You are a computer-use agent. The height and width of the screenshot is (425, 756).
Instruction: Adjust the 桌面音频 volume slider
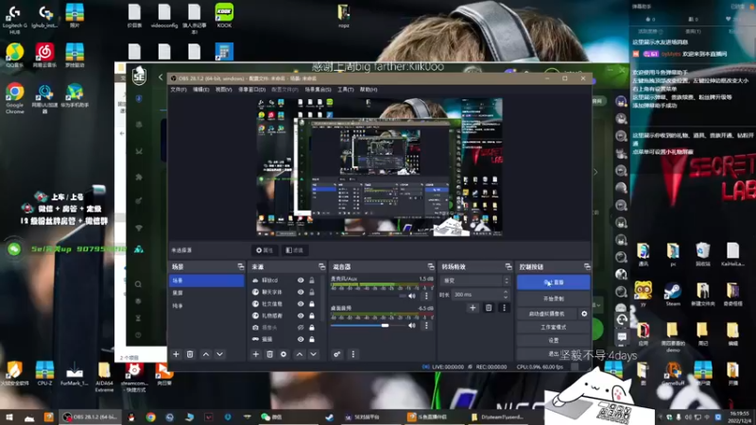(367, 326)
